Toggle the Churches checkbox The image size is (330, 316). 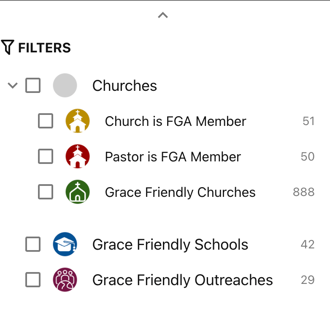pos(33,85)
